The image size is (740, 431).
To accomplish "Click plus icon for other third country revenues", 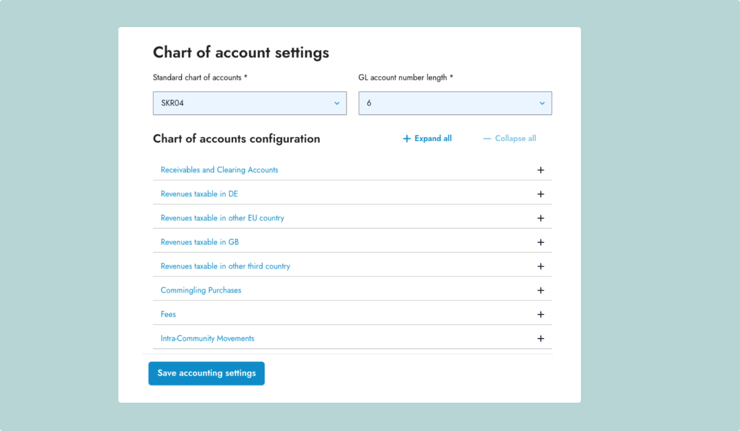I will [x=541, y=266].
